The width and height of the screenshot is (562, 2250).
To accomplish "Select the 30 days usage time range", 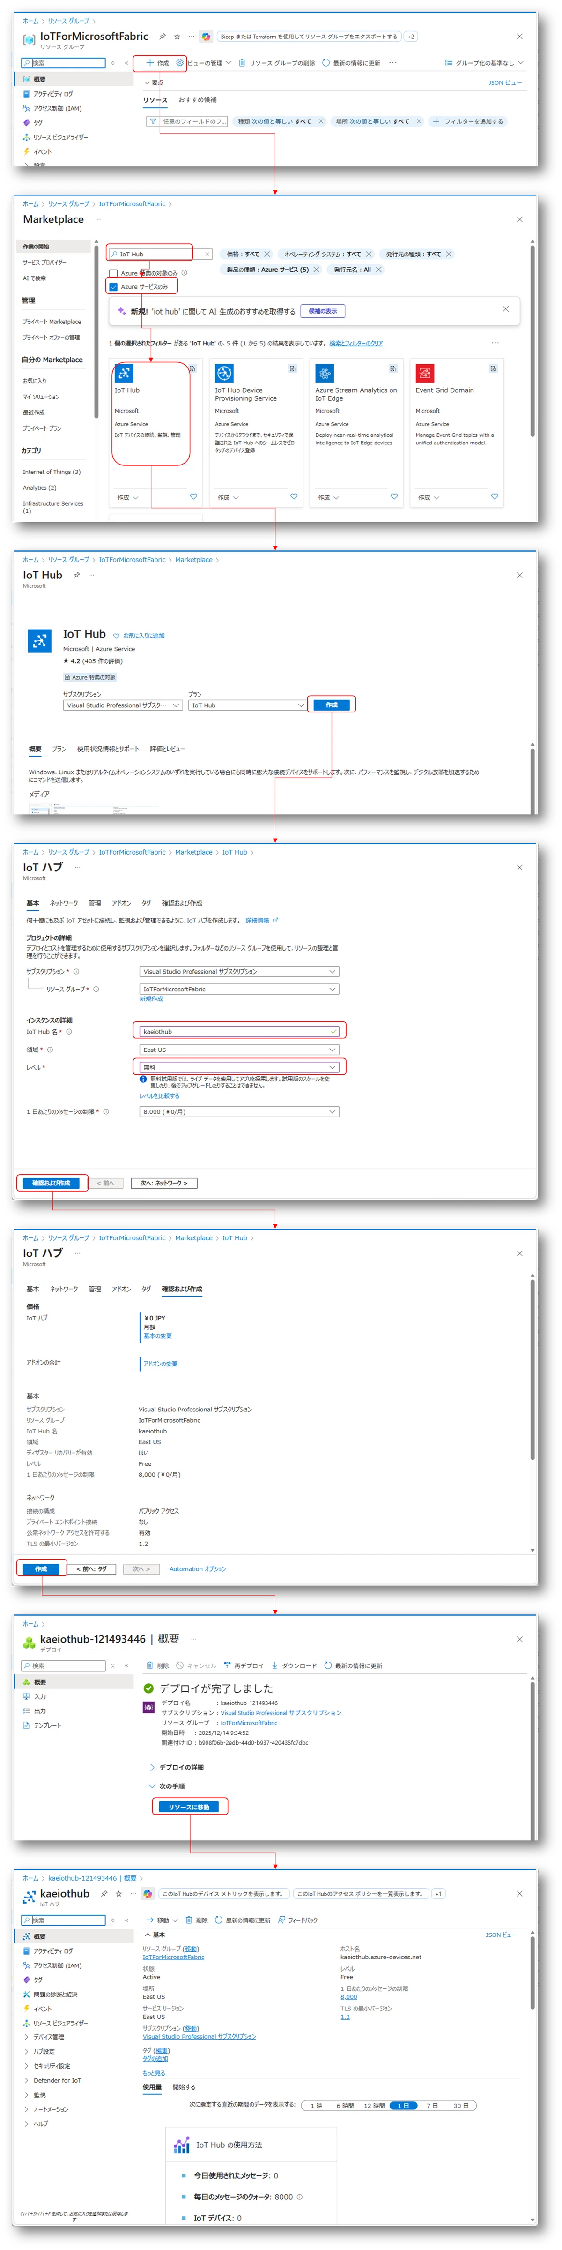I will pos(461,2105).
